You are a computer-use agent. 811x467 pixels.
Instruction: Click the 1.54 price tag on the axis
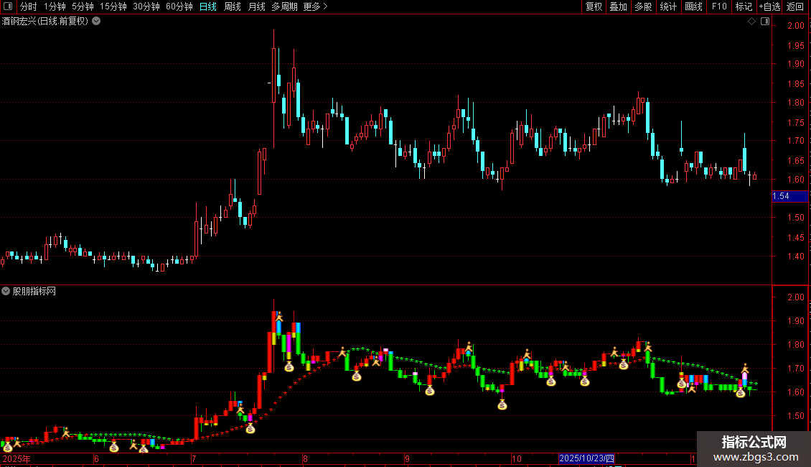(789, 196)
